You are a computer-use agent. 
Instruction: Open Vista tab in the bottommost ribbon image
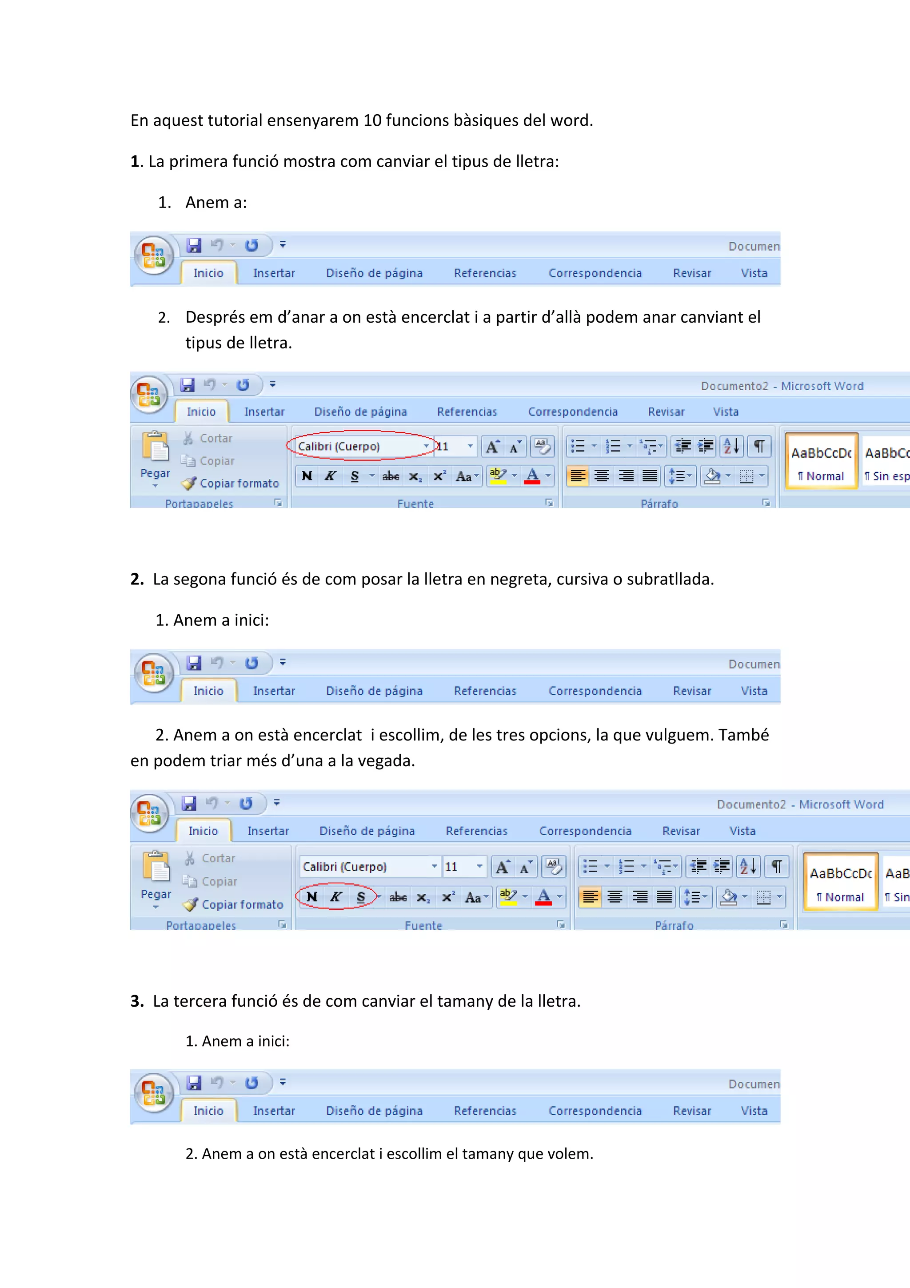(x=754, y=1111)
